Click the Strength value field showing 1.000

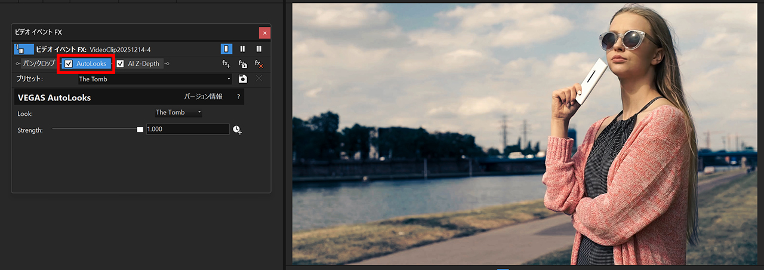tap(187, 129)
